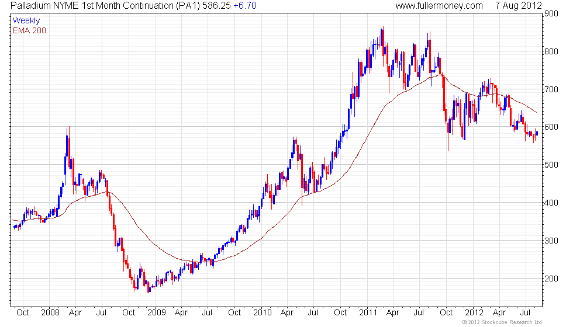Click the www.fullermoney.com website text
Viewport: 573px width, 327px height.
[439, 6]
